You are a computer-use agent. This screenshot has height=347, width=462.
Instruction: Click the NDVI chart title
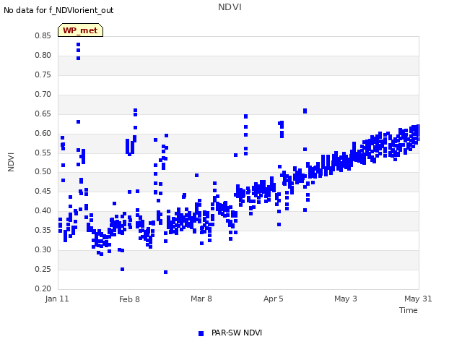point(230,7)
